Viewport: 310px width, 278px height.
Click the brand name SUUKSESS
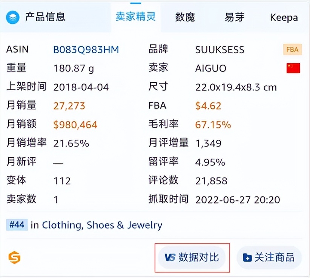click(220, 49)
